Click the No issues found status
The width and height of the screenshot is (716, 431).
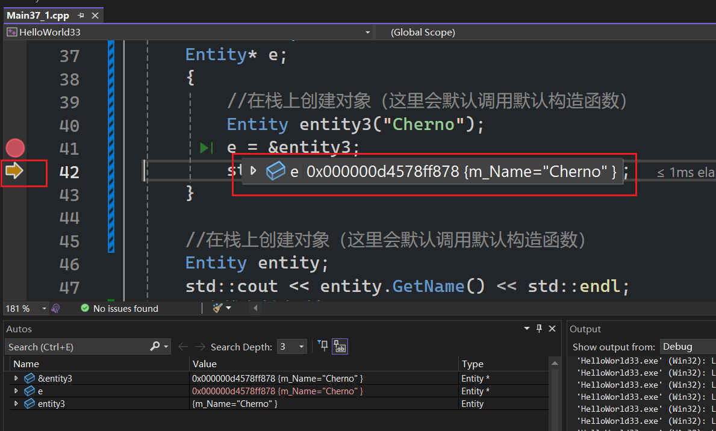coord(120,308)
